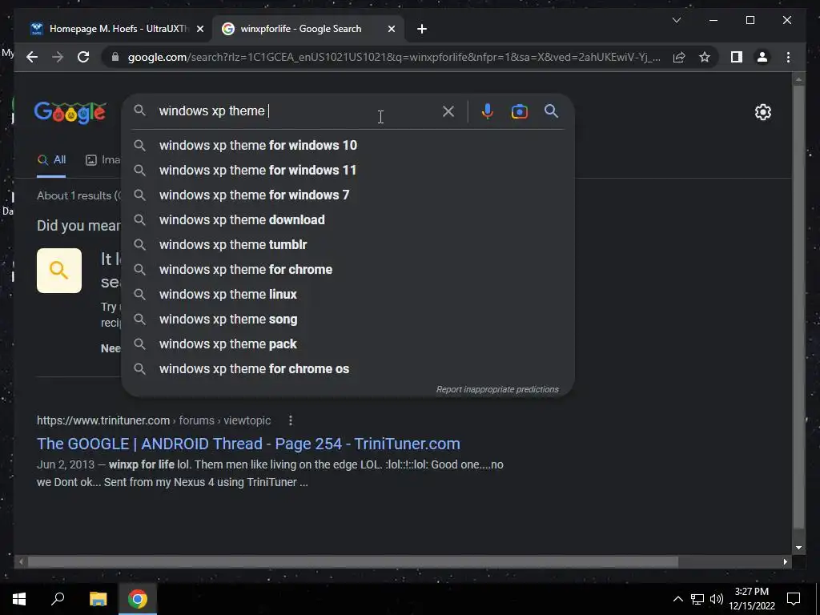Image resolution: width=820 pixels, height=615 pixels.
Task: Pick windows xp theme pack suggestion
Action: [348, 344]
